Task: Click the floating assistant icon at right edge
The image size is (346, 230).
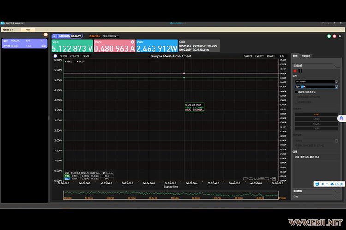Action: click(x=341, y=118)
